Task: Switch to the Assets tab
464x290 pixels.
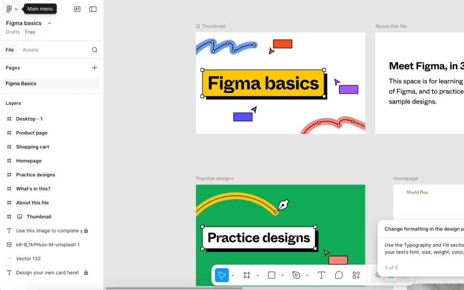Action: 30,50
